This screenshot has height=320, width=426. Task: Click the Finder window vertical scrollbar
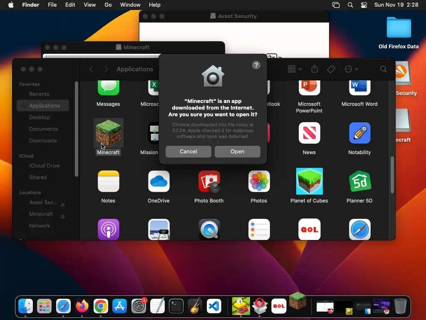pos(392,175)
